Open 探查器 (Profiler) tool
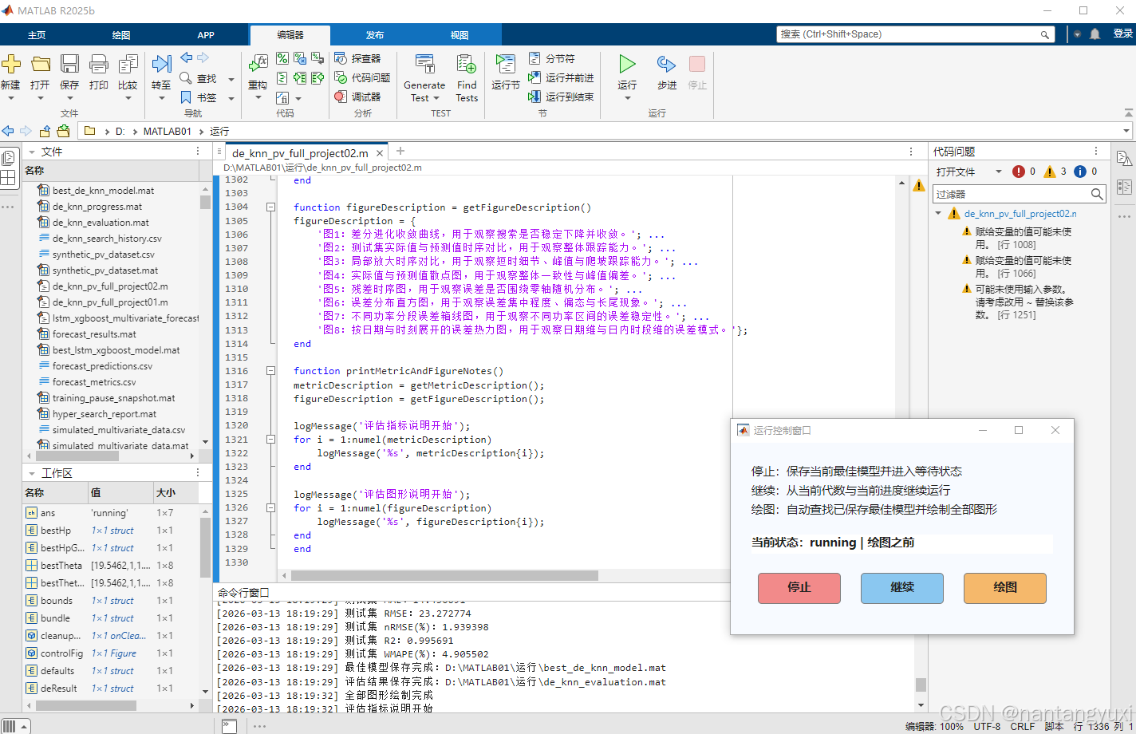Screen dimensions: 1136x734 click(357, 58)
